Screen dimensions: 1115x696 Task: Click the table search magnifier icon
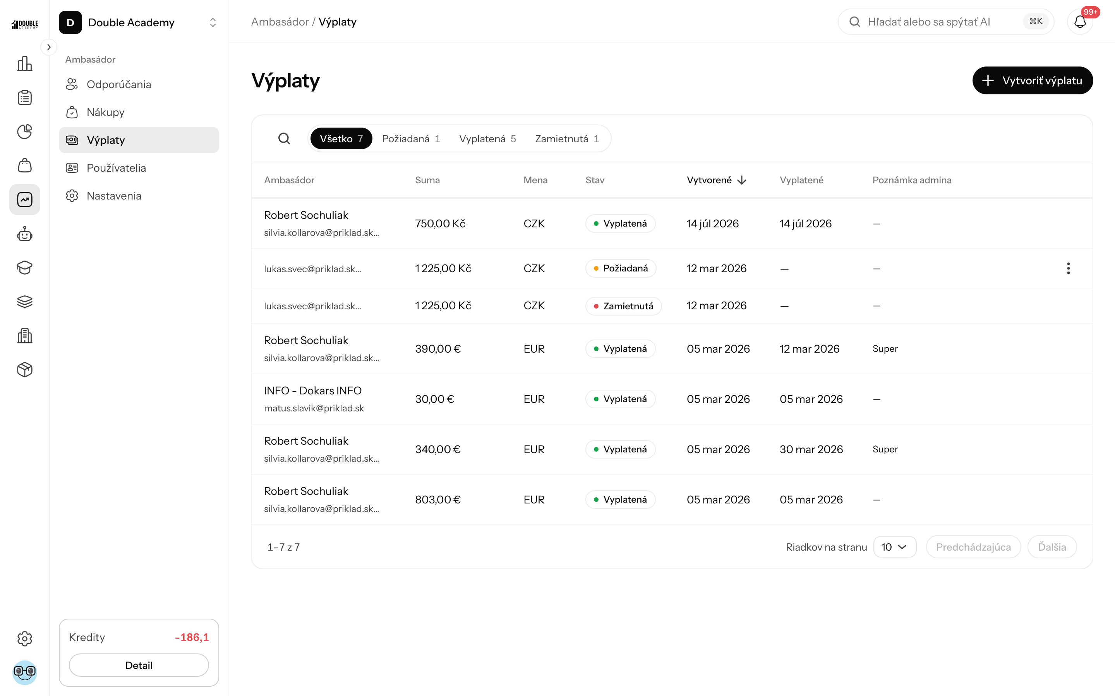(x=284, y=138)
